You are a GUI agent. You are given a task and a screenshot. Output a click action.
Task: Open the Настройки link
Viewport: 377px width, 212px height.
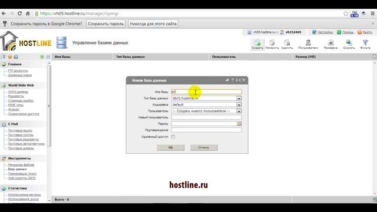(325, 32)
